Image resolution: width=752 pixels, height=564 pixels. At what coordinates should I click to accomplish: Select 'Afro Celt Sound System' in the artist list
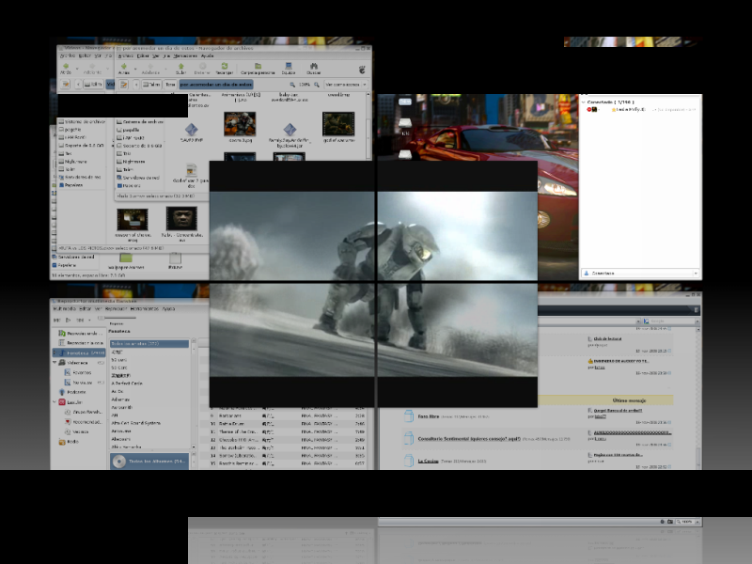coord(135,423)
